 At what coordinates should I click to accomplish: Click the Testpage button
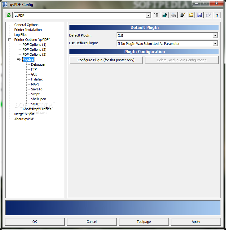click(x=144, y=222)
